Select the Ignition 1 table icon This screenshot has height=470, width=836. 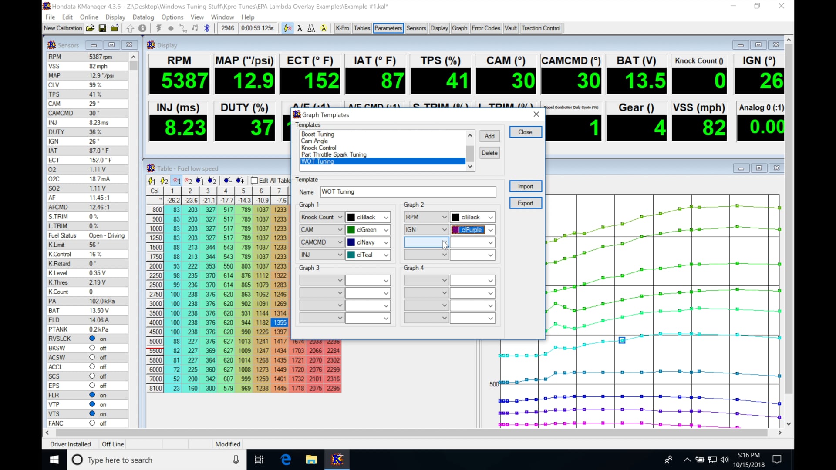coord(176,180)
